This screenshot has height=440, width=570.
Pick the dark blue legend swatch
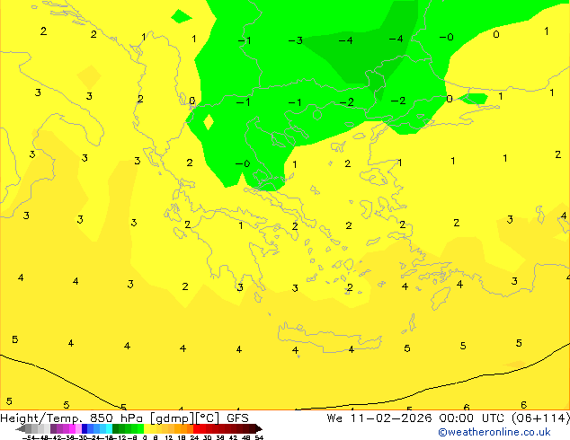[x=85, y=428]
